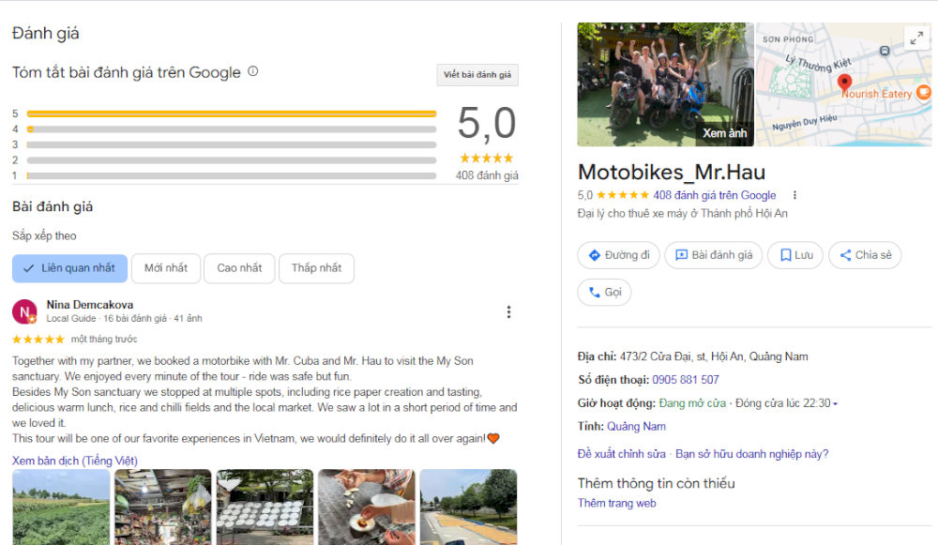Click the info icon beside Google review summary

tap(253, 71)
